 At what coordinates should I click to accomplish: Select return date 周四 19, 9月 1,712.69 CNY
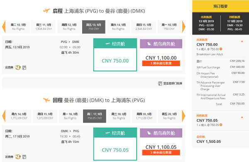pyautogui.click(x=144, y=116)
